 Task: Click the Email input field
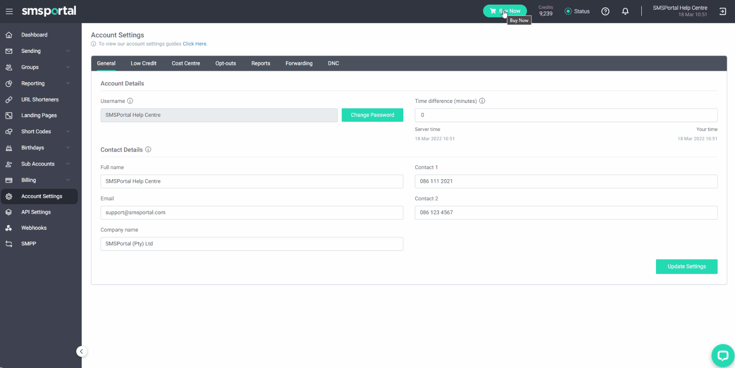coord(252,213)
